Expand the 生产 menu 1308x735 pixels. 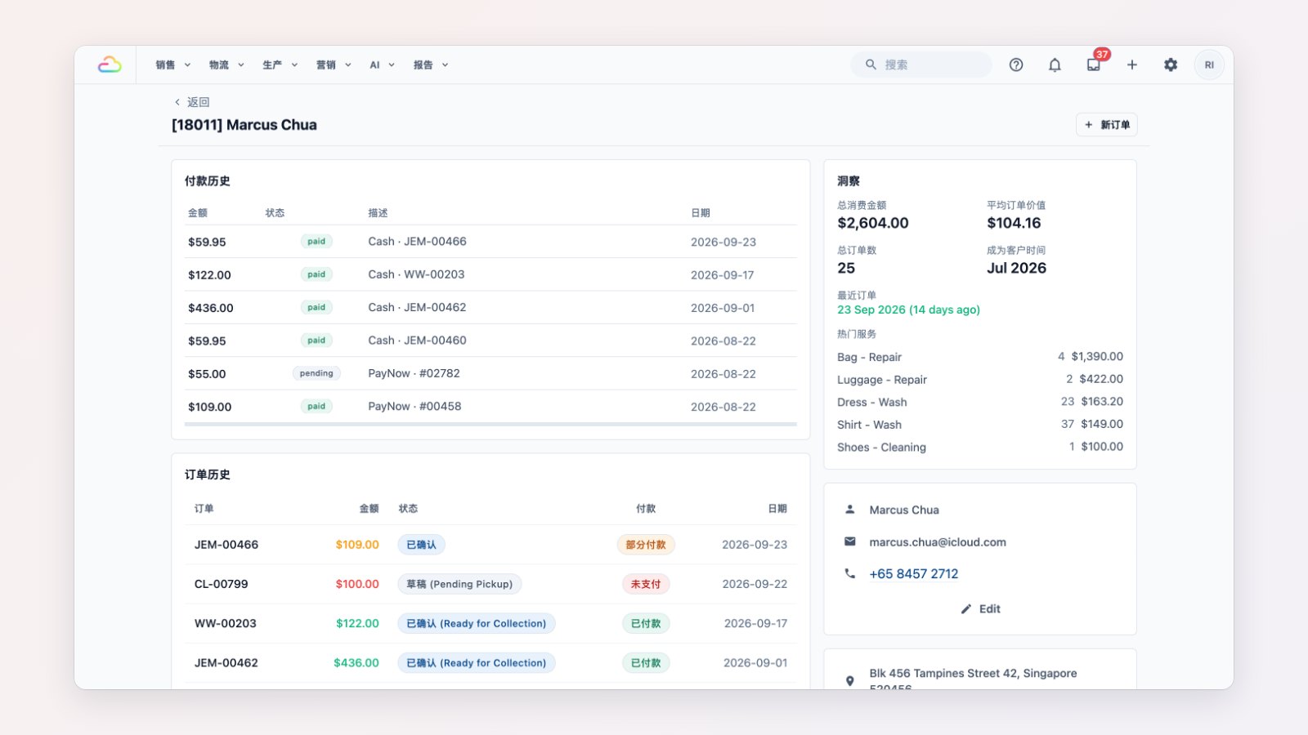[x=280, y=65]
